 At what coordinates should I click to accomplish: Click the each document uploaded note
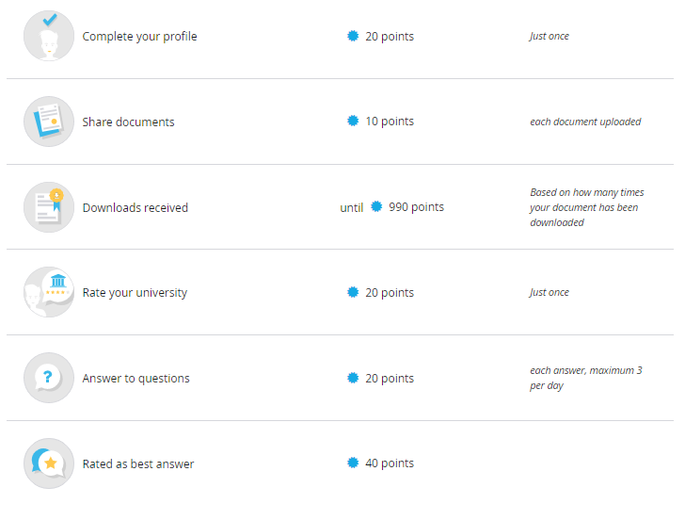(585, 122)
